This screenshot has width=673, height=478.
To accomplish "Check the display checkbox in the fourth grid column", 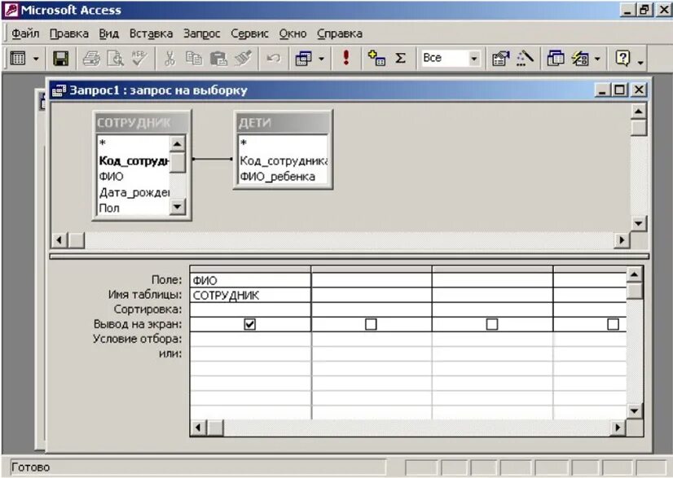I will point(613,324).
